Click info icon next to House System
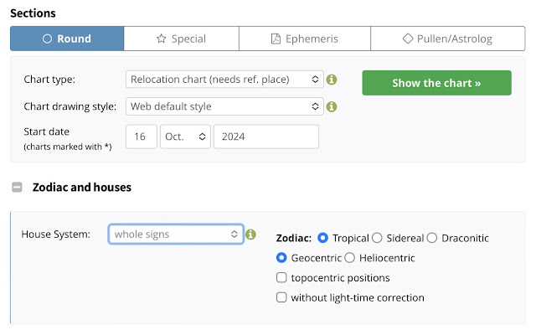This screenshot has width=536, height=335. 251,234
